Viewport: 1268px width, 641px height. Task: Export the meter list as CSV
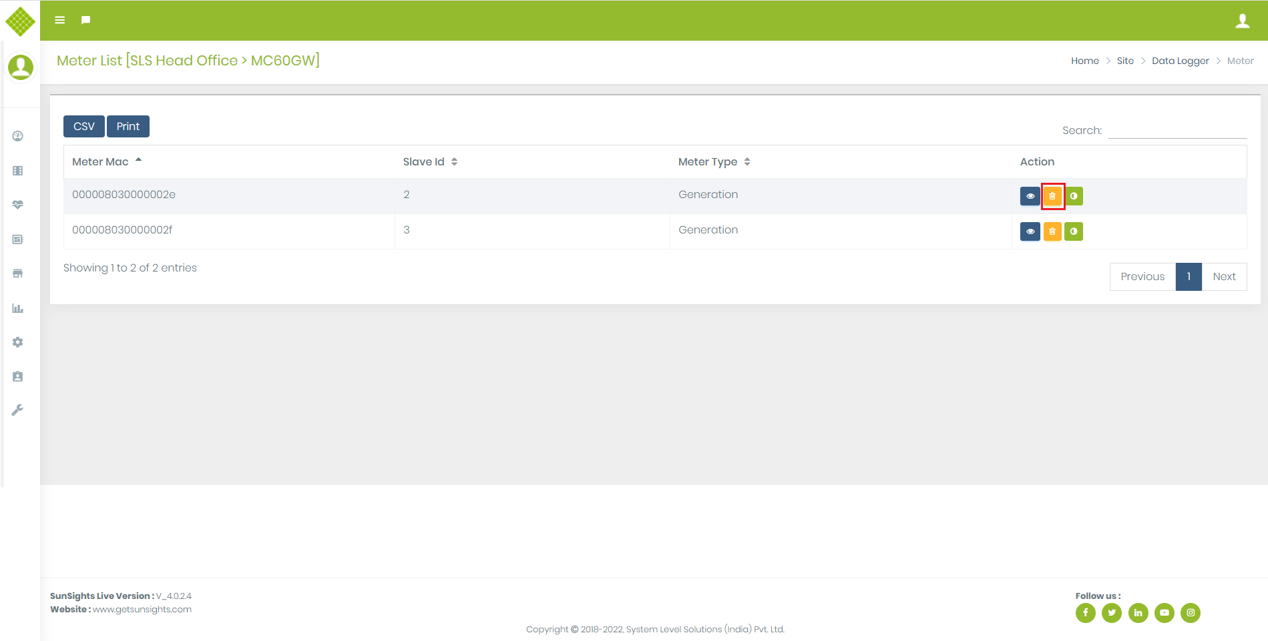[x=84, y=126]
